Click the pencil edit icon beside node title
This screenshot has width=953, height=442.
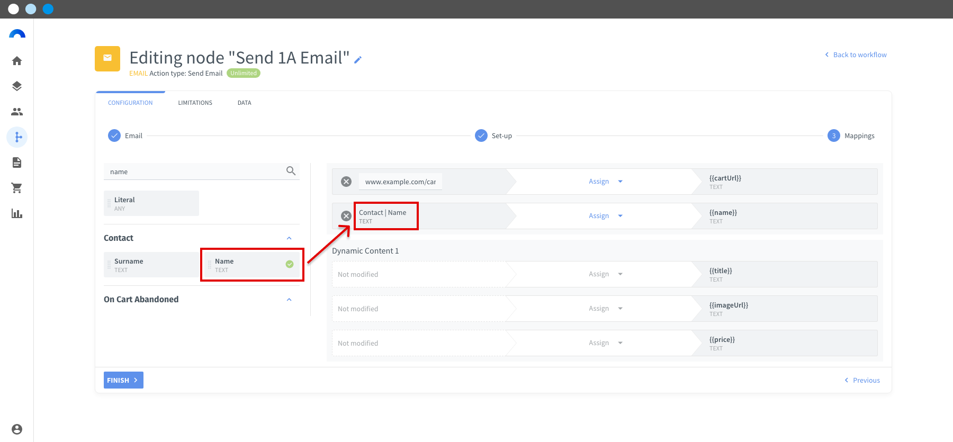(x=358, y=60)
